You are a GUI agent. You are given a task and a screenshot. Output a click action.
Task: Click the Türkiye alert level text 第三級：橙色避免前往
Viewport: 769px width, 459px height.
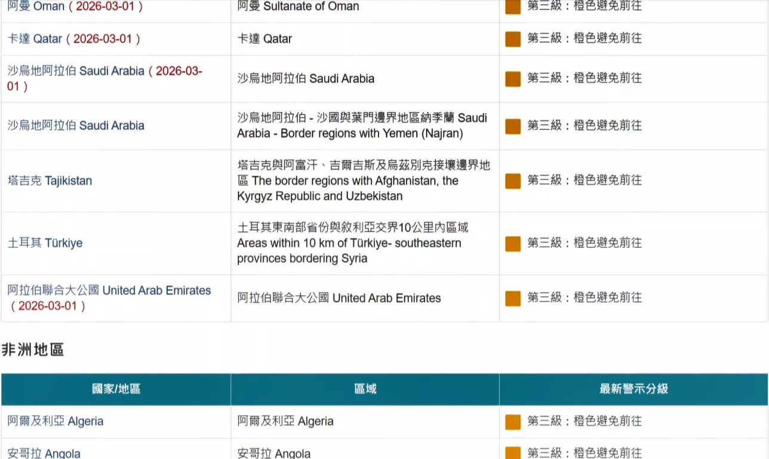click(584, 243)
